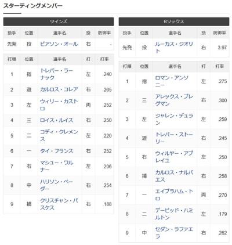The height and width of the screenshot is (245, 232).
Task: Select ジャレン・デュラン player link
Action: pyautogui.click(x=174, y=119)
